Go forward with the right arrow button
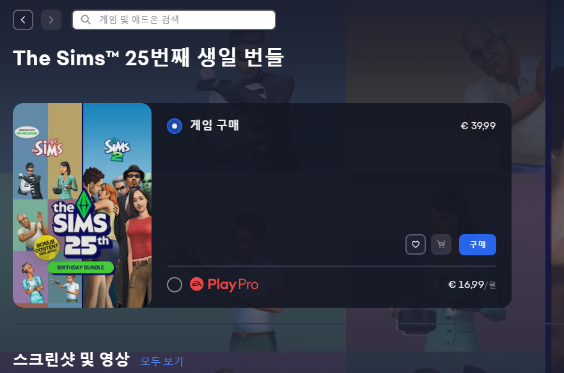This screenshot has height=373, width=564. tap(51, 20)
